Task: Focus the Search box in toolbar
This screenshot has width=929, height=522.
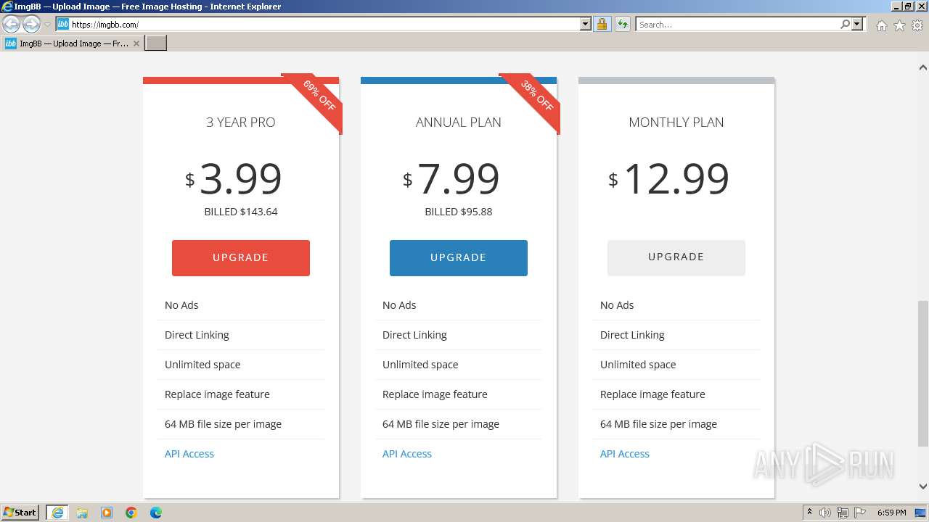Action: coord(737,24)
